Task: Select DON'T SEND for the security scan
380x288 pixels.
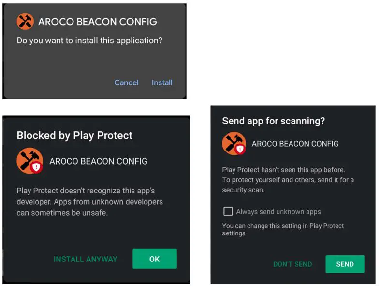Action: (x=292, y=264)
